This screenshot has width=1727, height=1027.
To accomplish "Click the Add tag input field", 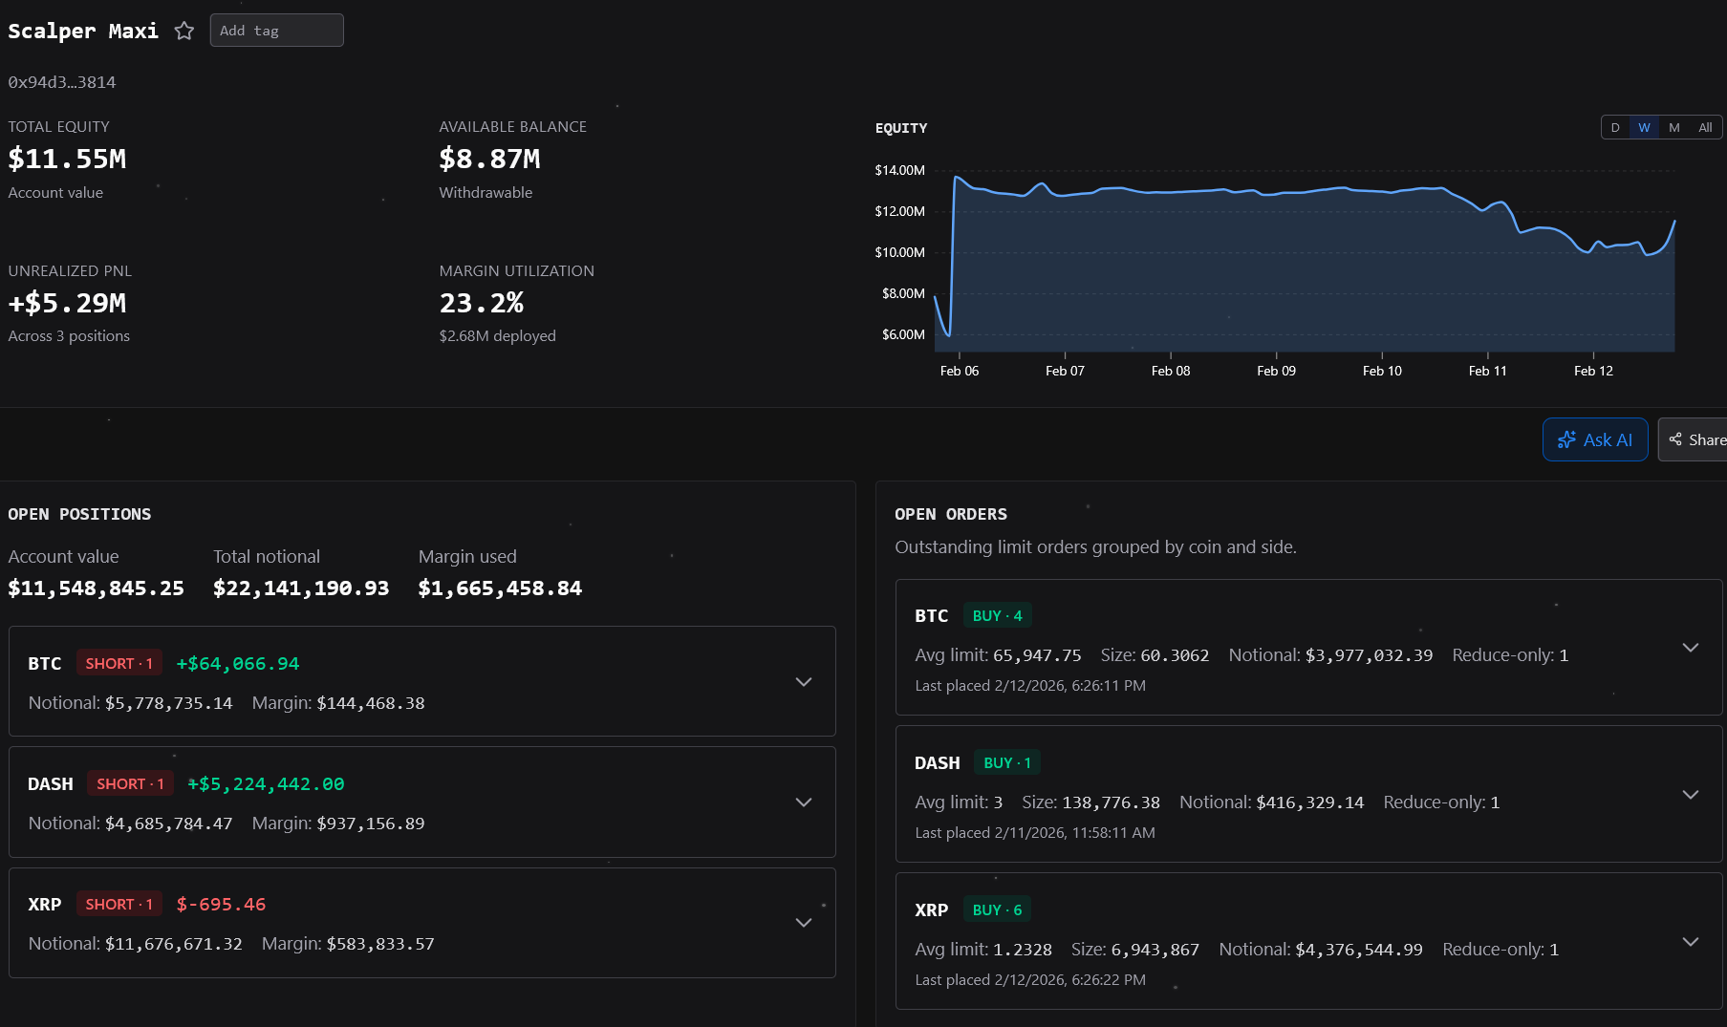I will [276, 31].
